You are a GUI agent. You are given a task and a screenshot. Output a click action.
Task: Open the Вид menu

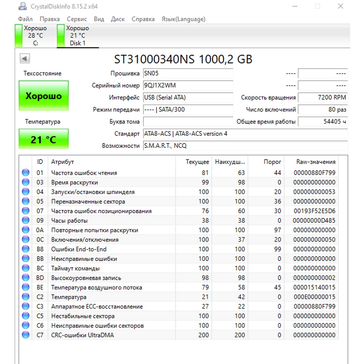tap(99, 19)
